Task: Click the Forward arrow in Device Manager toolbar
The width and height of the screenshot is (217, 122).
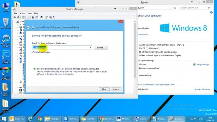Action: [18, 17]
